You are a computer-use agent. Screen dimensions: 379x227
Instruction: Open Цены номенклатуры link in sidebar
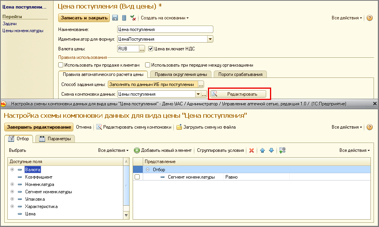click(x=23, y=31)
